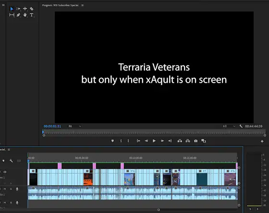
Task: Open the 1/2 playback resolution dropdown
Action: [229, 126]
